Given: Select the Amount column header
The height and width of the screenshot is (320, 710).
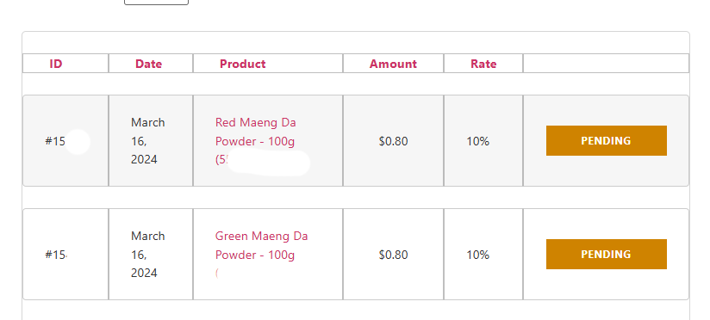Looking at the screenshot, I should coord(393,64).
